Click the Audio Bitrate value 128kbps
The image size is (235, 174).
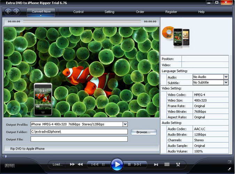[200, 134]
